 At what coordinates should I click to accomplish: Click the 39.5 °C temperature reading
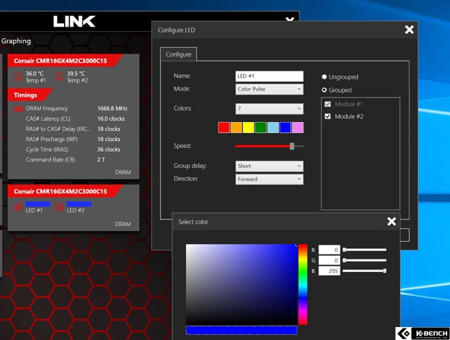coord(76,74)
